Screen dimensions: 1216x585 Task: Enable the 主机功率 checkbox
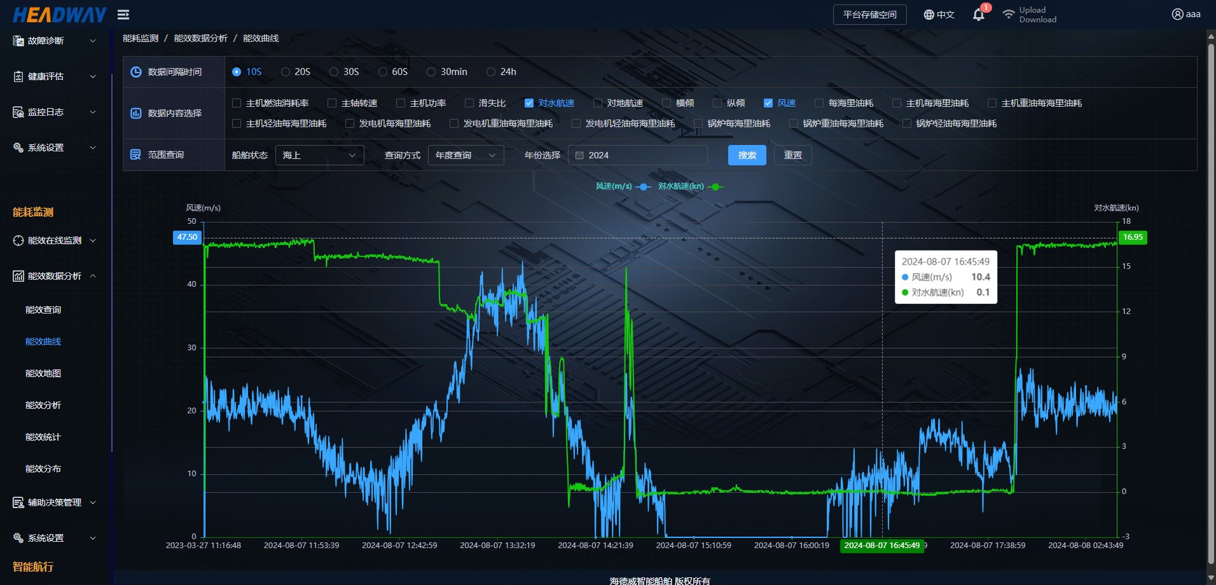pyautogui.click(x=401, y=103)
